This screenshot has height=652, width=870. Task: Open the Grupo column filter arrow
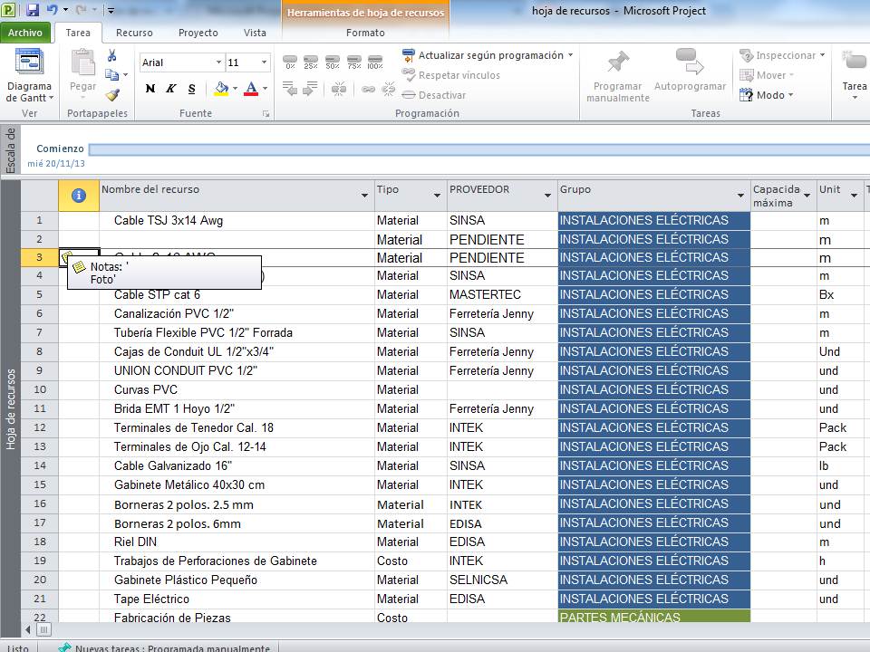point(740,196)
